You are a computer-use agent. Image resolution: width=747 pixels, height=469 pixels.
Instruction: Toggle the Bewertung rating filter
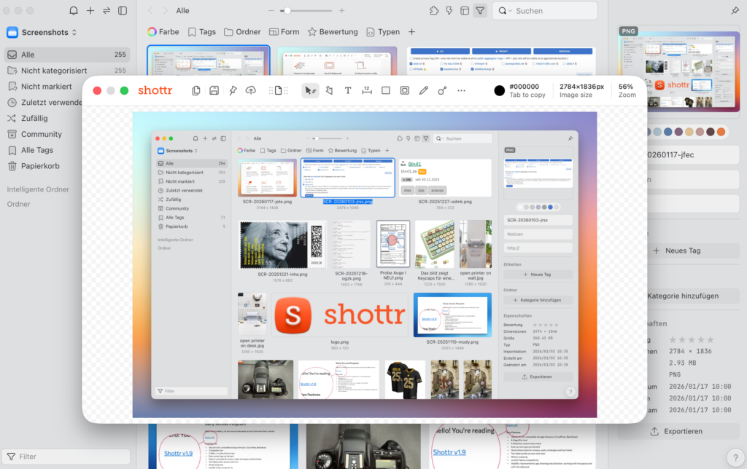tap(333, 31)
